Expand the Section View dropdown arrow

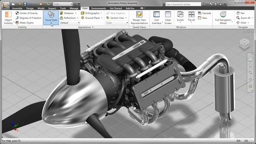tap(126, 18)
